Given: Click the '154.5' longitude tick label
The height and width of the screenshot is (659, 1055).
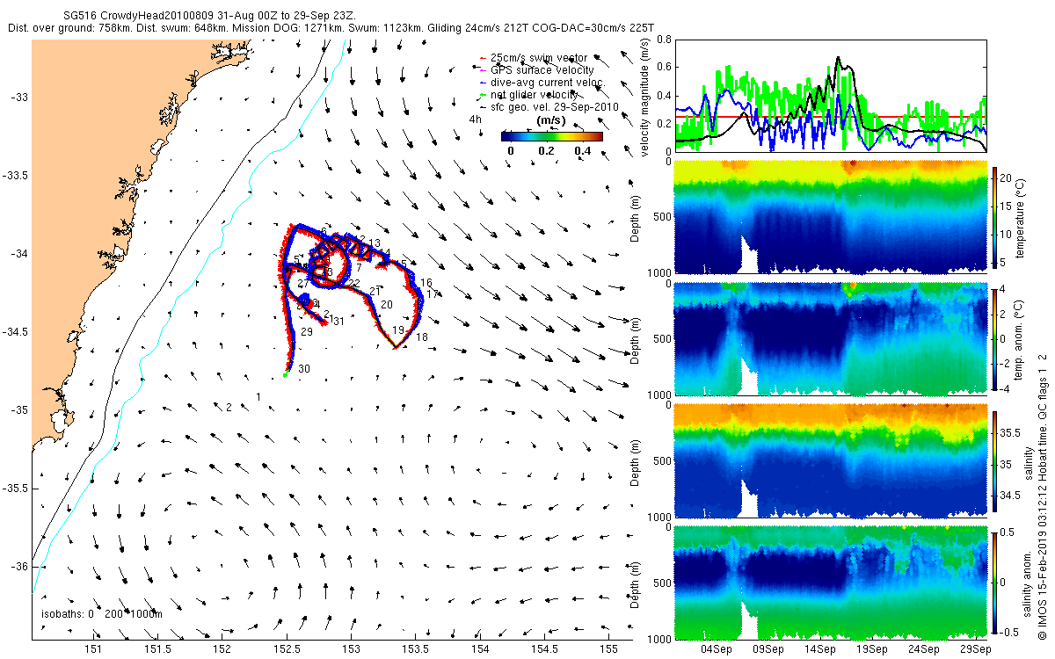Looking at the screenshot, I should pos(543,648).
